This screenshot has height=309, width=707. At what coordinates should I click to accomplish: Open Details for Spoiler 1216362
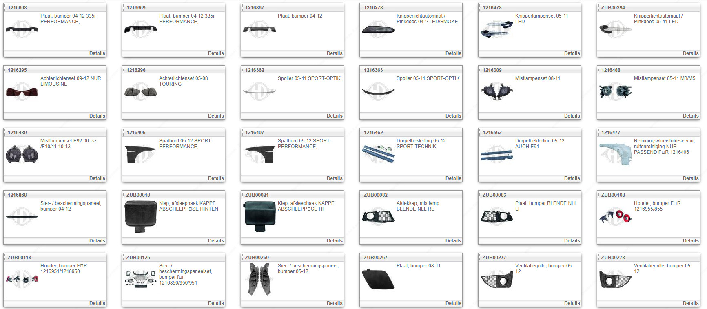[334, 116]
